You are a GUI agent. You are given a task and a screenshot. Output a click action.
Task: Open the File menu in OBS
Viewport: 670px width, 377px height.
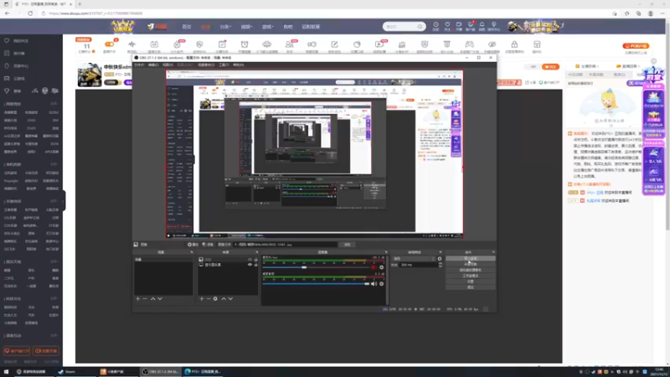point(139,65)
